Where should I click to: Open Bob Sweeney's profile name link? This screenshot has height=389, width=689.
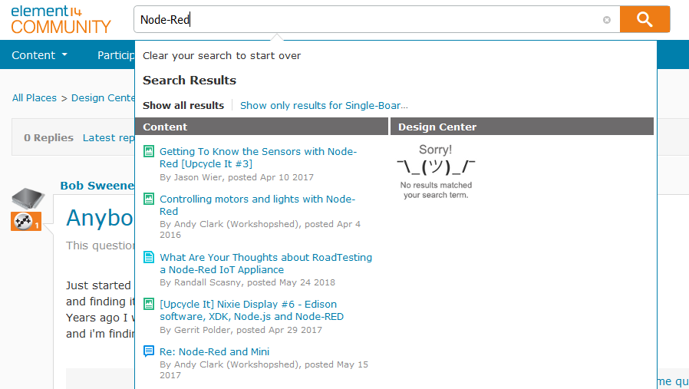97,186
